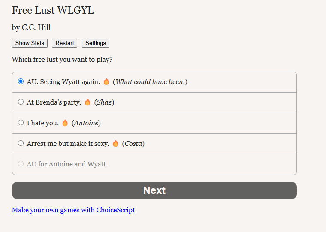Screen dimensions: 326x232
Task: Click the disabled AU for Antoine and Wyatt radio
Action: tap(21, 164)
